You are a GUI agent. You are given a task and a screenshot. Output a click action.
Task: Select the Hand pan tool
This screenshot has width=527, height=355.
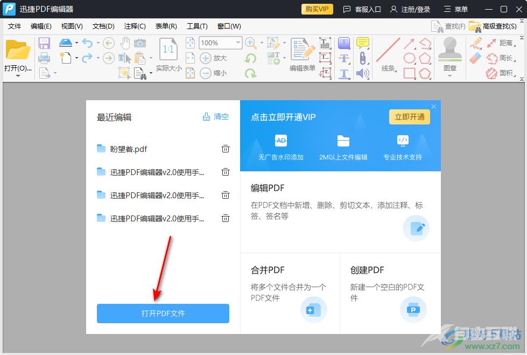(x=125, y=43)
